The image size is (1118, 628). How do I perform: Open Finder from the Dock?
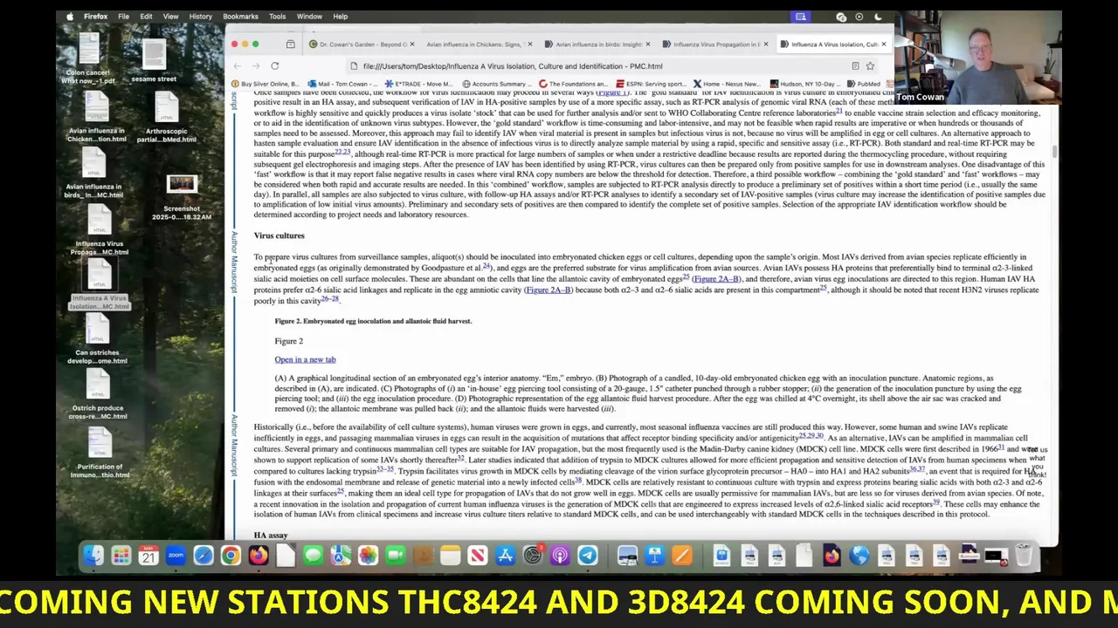(x=93, y=556)
